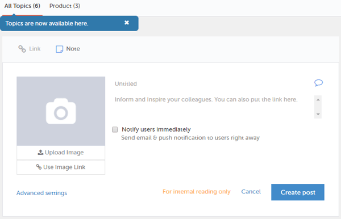Cancel the post creation

[x=251, y=192]
